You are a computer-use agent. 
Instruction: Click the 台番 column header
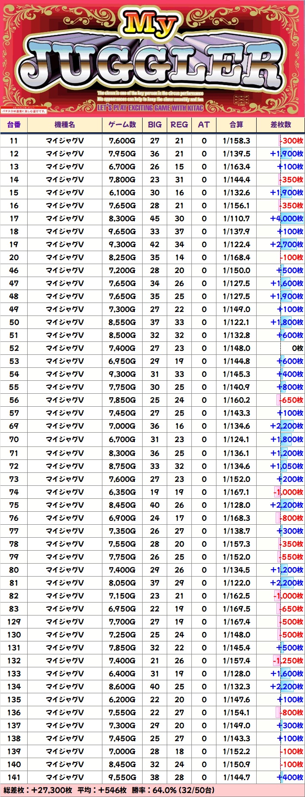click(14, 124)
